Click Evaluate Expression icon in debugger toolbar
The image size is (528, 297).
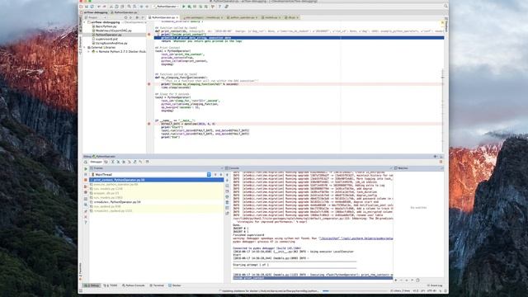click(x=147, y=162)
